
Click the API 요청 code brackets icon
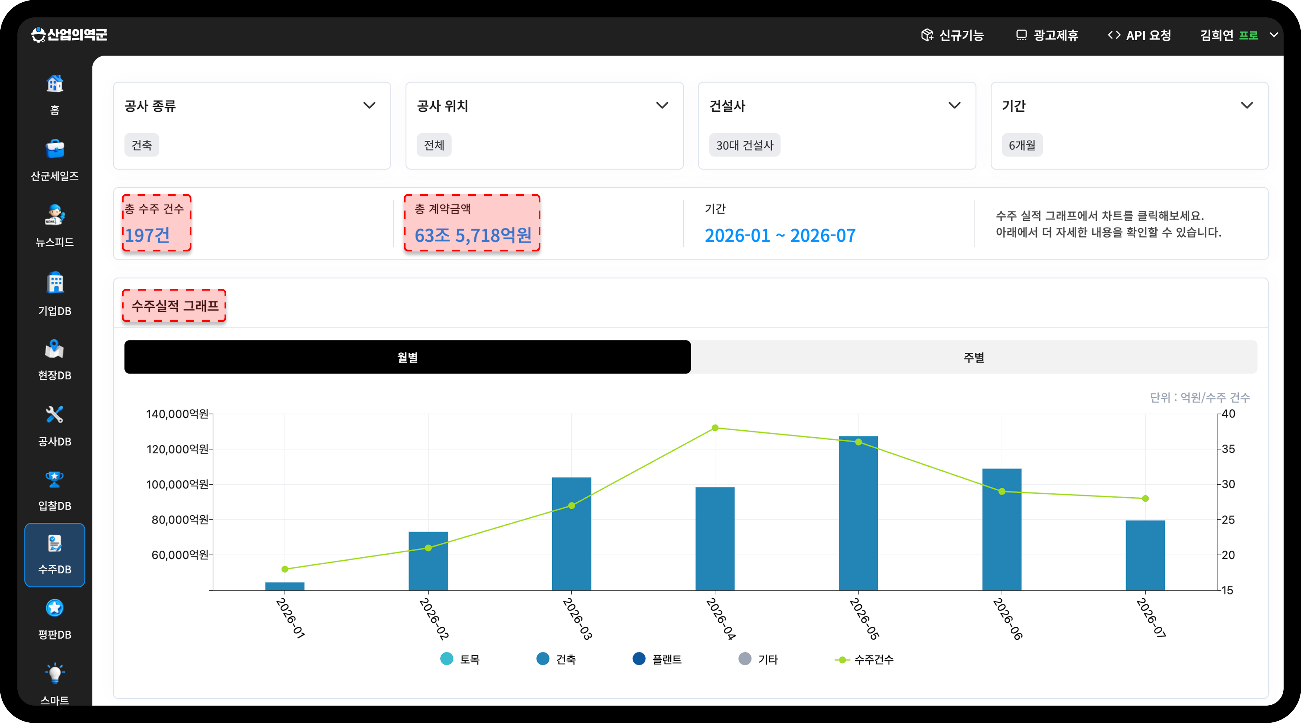[1114, 35]
